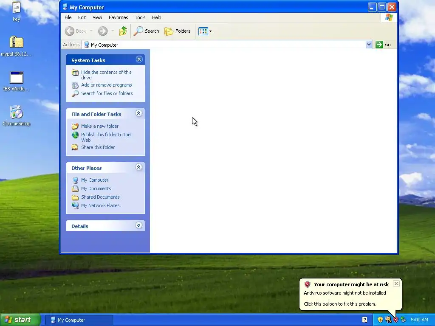Open My Network Places link
The image size is (435, 326).
100,205
